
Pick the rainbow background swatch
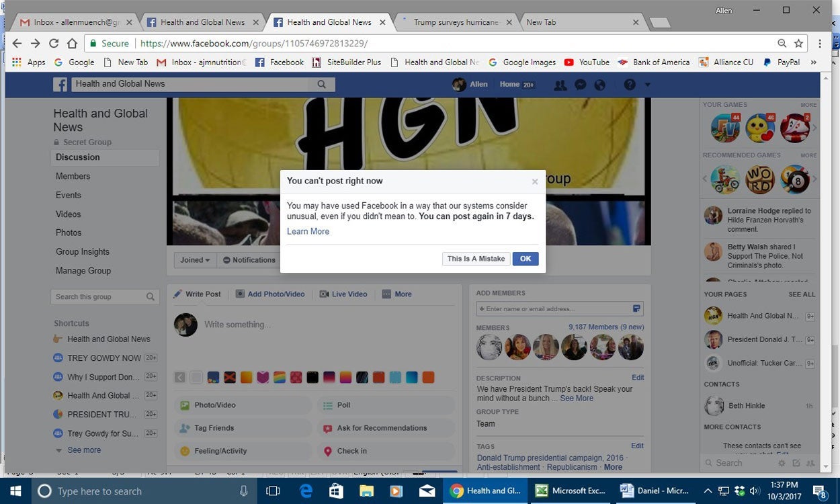pyautogui.click(x=280, y=378)
